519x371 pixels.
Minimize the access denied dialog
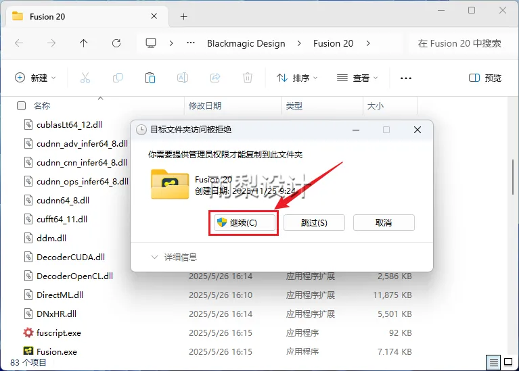coord(356,130)
